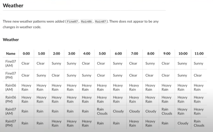Select the 0:00 column header
Screen dimensions: 213x132
(26, 54)
